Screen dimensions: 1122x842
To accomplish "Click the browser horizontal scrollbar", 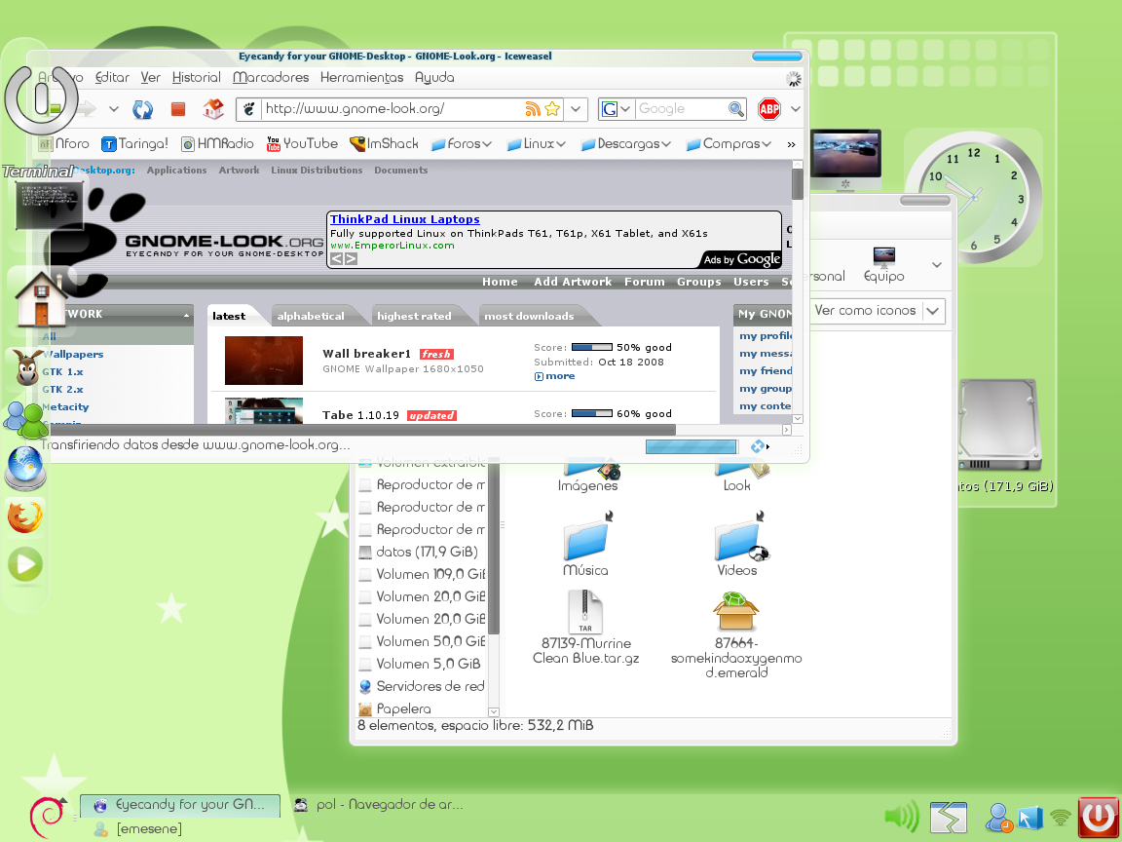I will (361, 430).
